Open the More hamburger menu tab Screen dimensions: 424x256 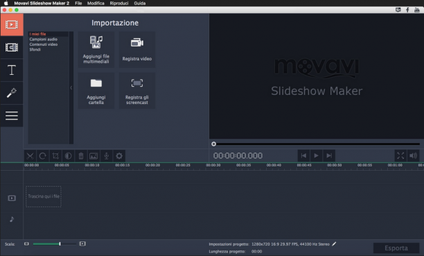[x=12, y=116]
